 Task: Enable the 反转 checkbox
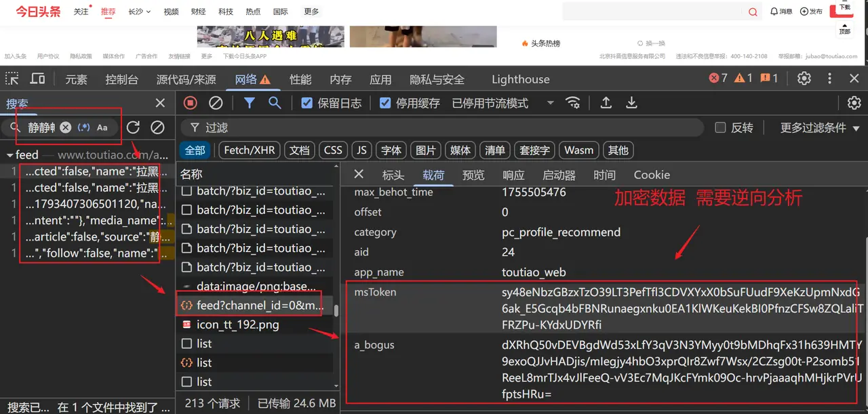720,127
